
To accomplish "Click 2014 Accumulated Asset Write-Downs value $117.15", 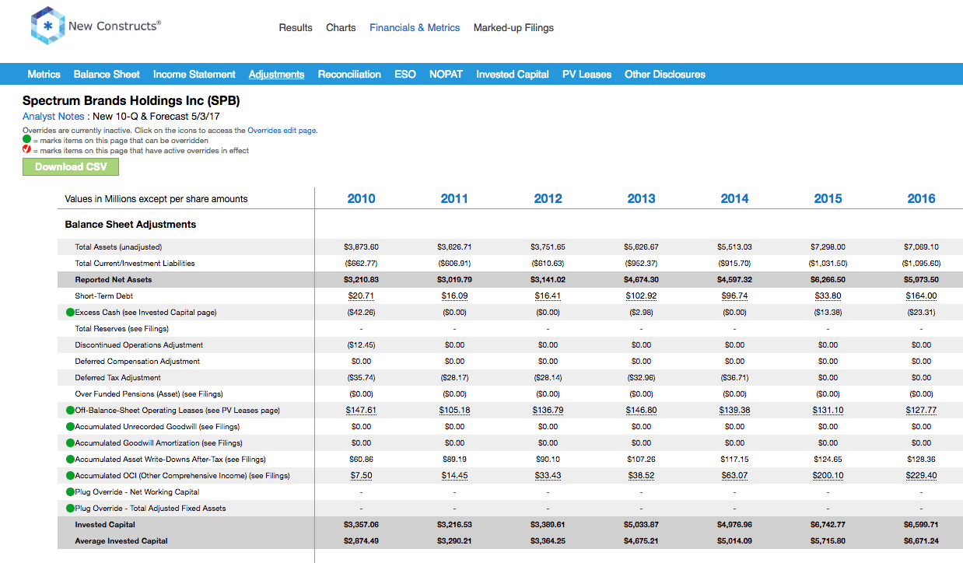I will pyautogui.click(x=734, y=460).
